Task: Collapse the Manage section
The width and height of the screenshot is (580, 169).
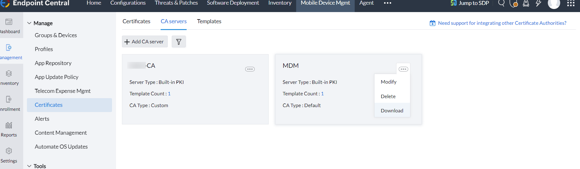Action: [x=29, y=23]
